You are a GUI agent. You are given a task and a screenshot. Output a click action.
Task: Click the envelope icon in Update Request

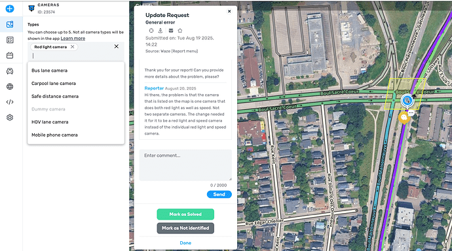coord(171,31)
